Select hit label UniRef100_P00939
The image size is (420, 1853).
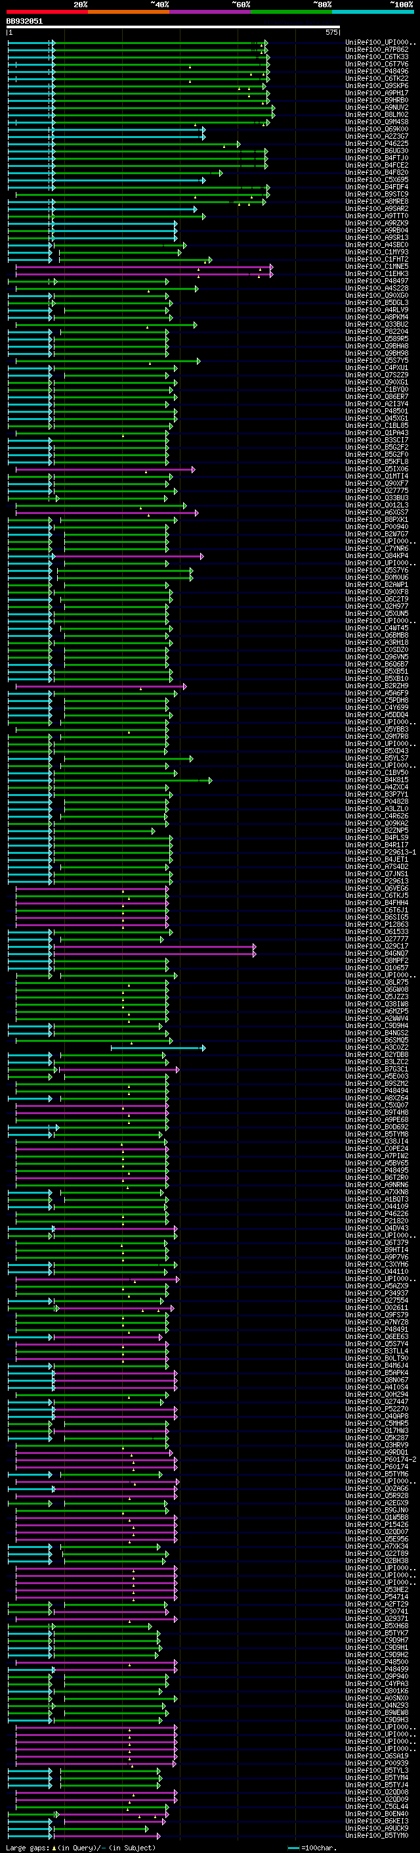377,1764
